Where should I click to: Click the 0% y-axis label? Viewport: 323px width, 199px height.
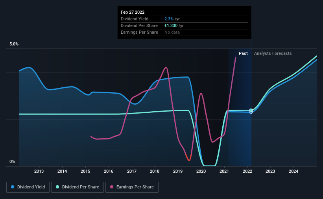click(x=12, y=162)
